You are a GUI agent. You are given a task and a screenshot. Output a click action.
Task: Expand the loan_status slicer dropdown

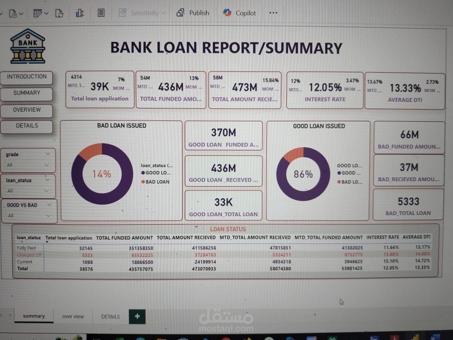[48, 179]
